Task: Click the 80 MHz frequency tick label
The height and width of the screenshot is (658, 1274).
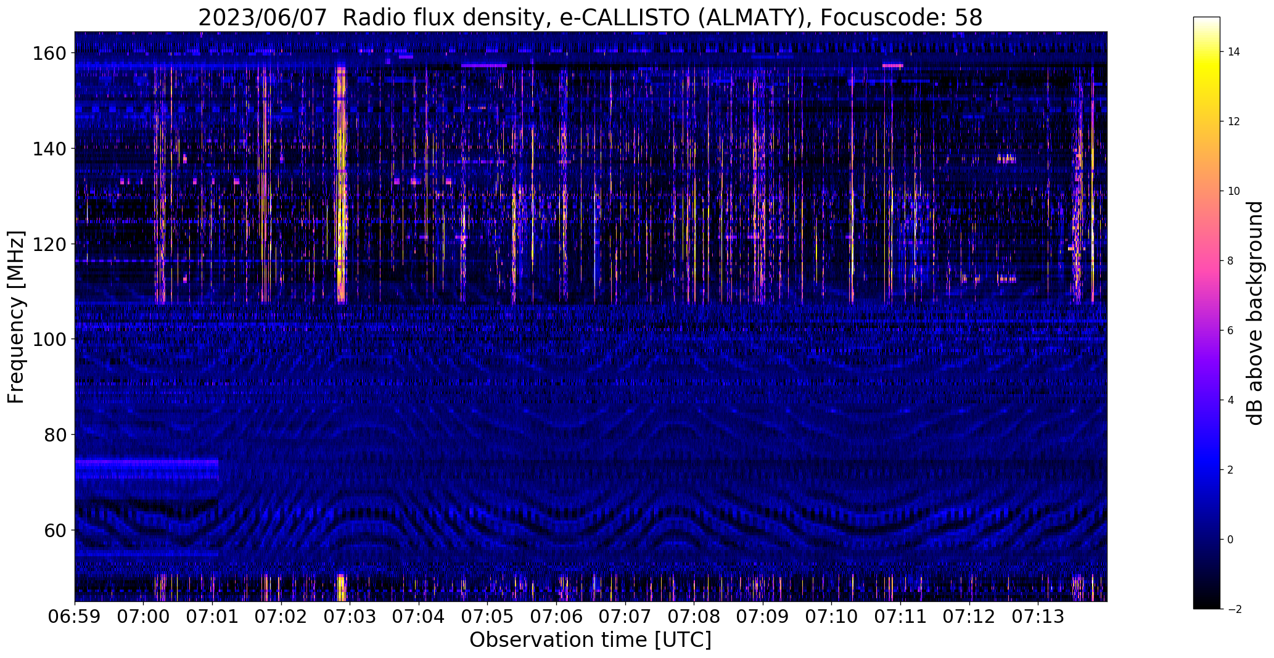Action: pos(55,435)
